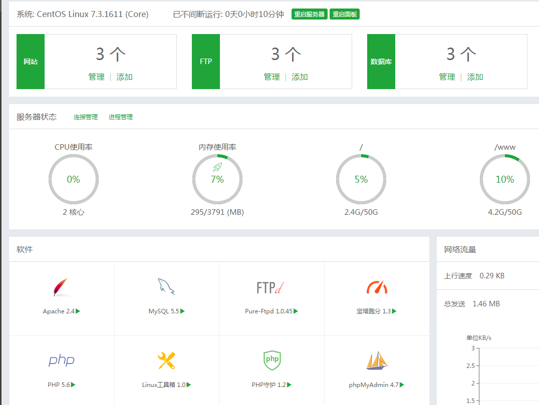This screenshot has height=405, width=539.
Task: Click the green arrow beside 宝塔跑分 1.3
Action: pyautogui.click(x=394, y=311)
